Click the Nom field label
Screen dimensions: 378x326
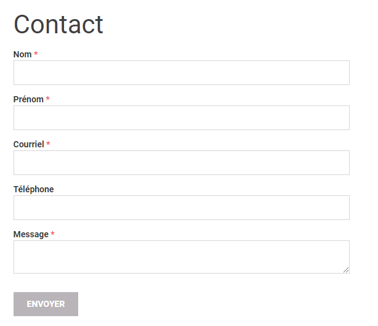click(22, 54)
